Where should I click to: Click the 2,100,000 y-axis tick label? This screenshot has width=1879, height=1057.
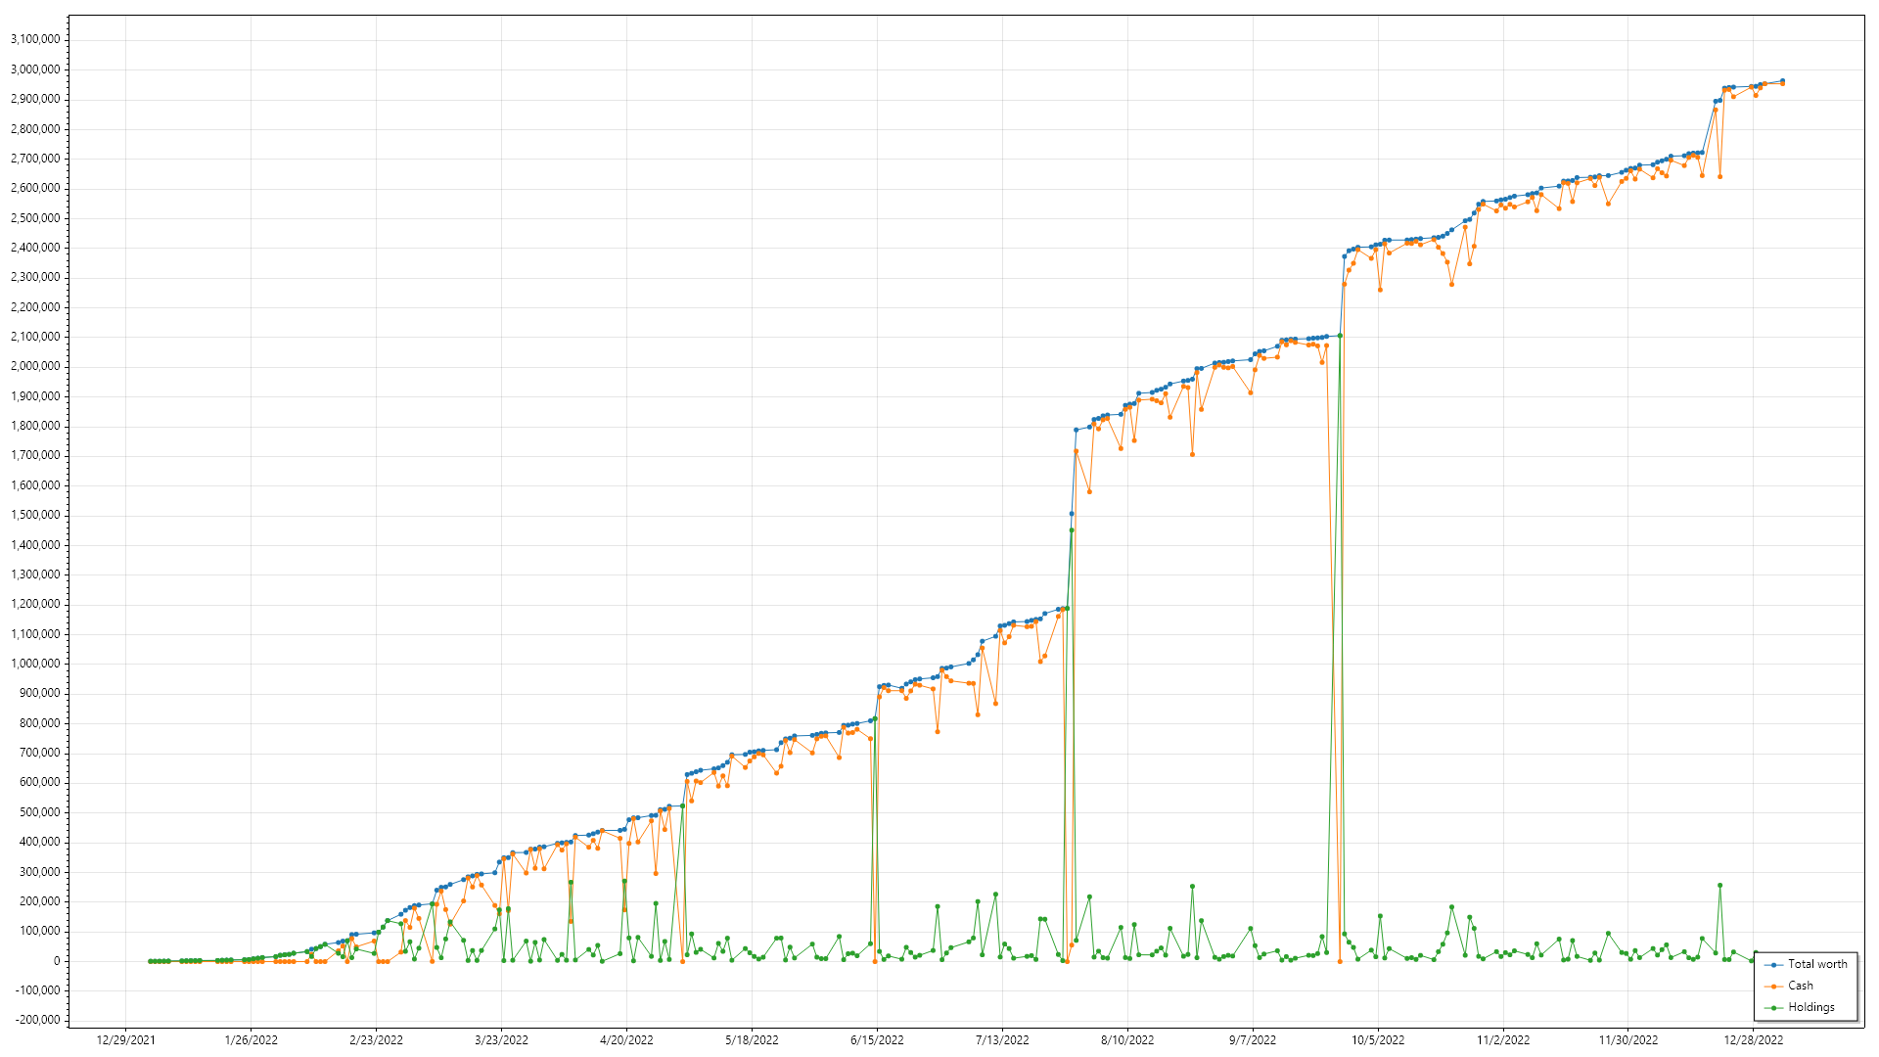[35, 337]
